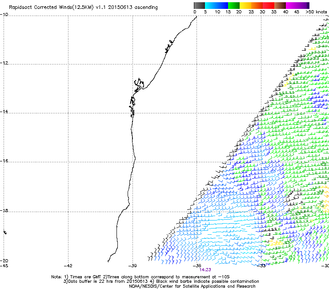Image resolution: width=329 pixels, height=289 pixels.
Task: Click the gray 0–5 knots legend swatch
Action: coord(199,5)
